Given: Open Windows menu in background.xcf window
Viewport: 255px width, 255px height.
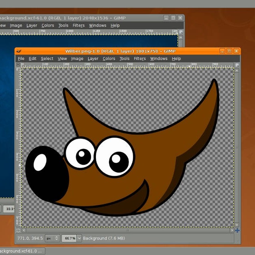Looking at the screenshot, I should coord(98,26).
